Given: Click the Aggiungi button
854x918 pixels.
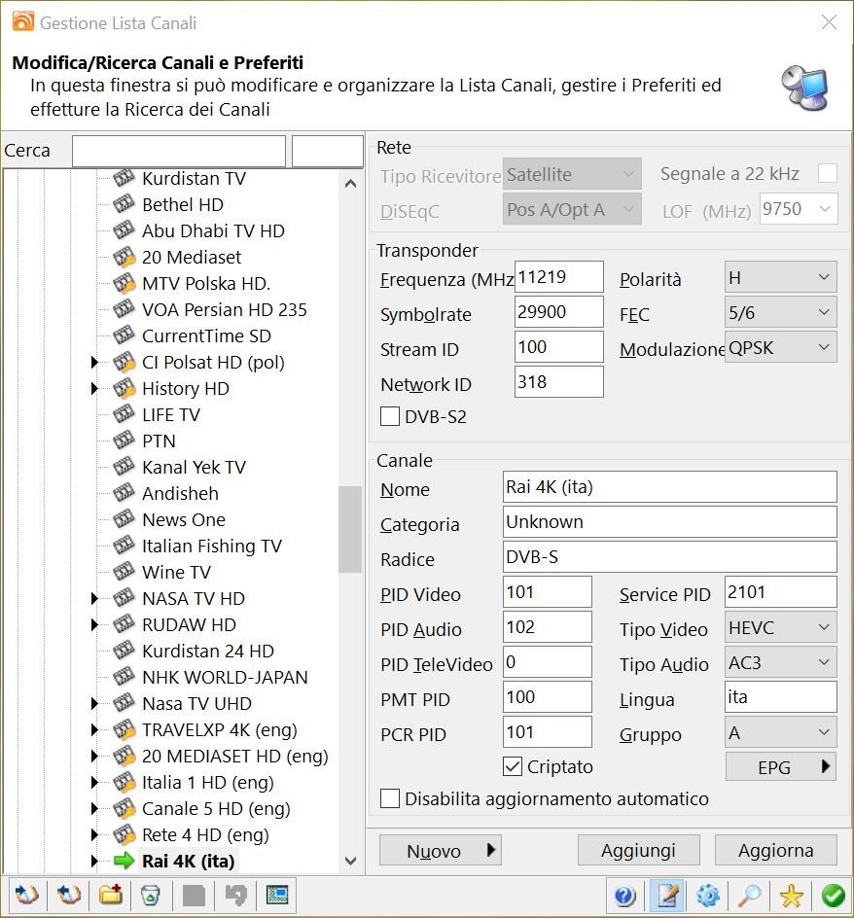Looking at the screenshot, I should pos(638,850).
